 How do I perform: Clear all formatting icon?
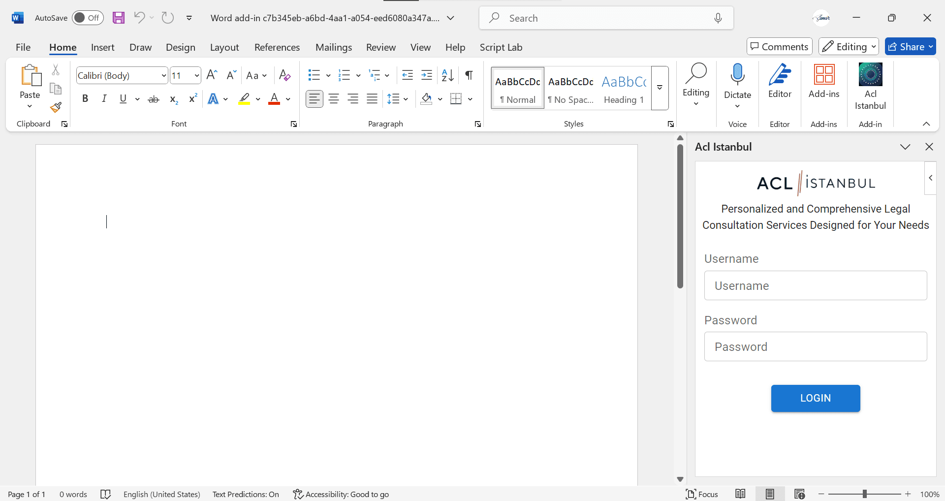pyautogui.click(x=284, y=75)
